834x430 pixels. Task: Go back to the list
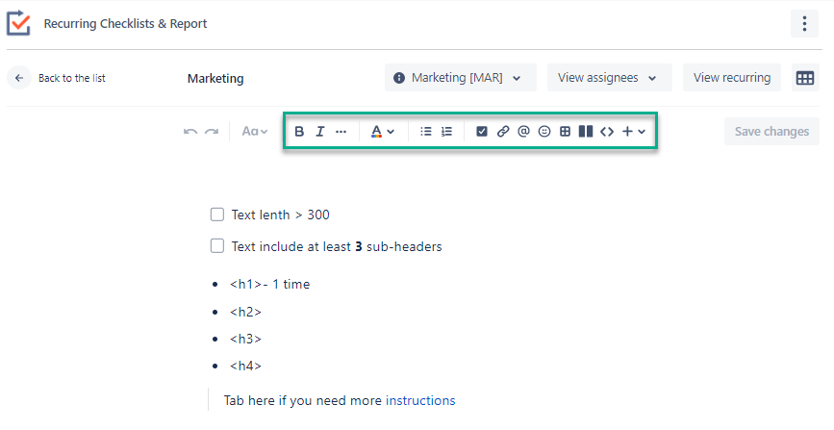coord(62,78)
